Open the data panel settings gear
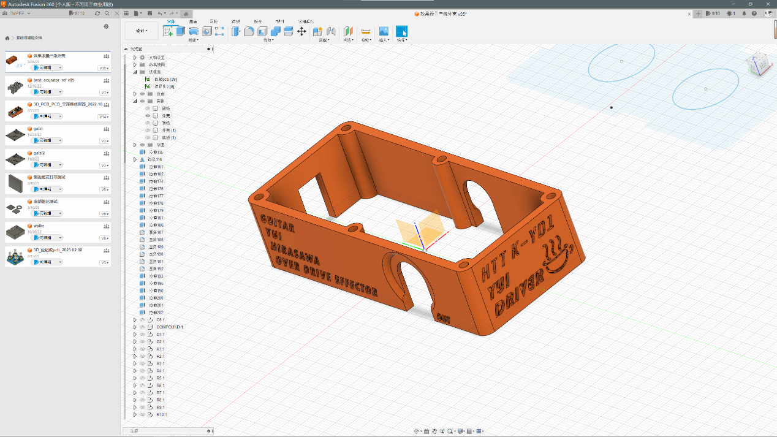 pos(106,26)
